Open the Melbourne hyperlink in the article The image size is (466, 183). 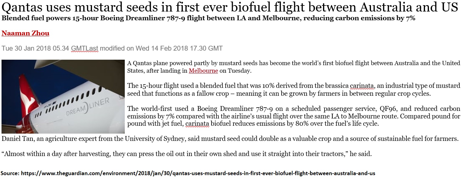coord(203,71)
